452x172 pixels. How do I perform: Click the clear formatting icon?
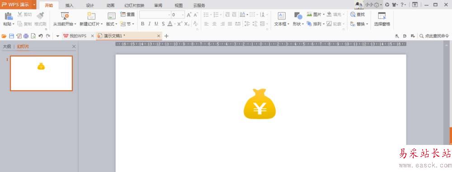[x=196, y=24]
